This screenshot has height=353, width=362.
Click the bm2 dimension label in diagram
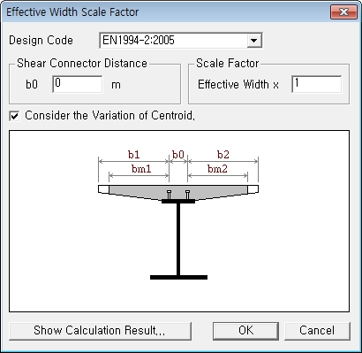(x=217, y=169)
